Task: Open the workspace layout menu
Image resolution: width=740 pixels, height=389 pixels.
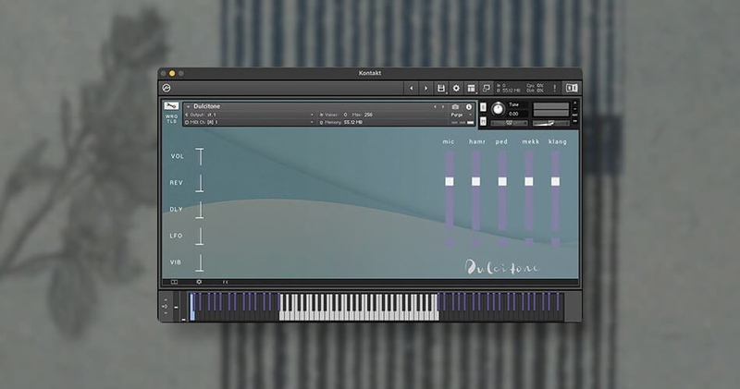Action: point(471,88)
